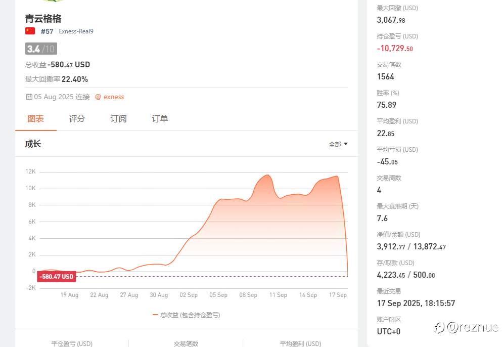This screenshot has width=504, height=347.
Task: Click the 胜率 (%) label
Action: 388,93
